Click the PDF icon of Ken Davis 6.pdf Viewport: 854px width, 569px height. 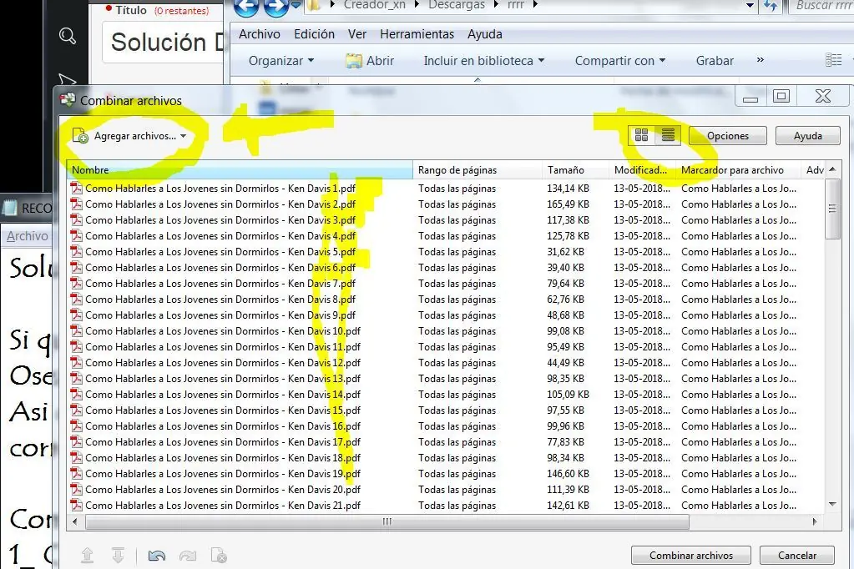[76, 267]
